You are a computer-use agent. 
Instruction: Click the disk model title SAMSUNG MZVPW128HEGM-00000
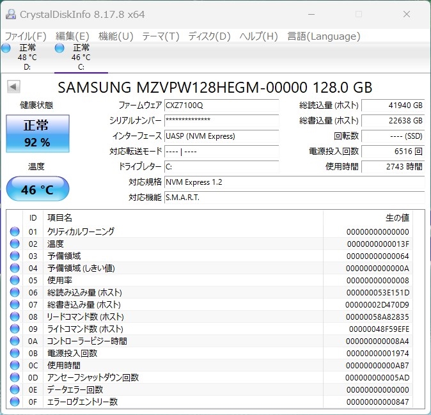point(182,88)
